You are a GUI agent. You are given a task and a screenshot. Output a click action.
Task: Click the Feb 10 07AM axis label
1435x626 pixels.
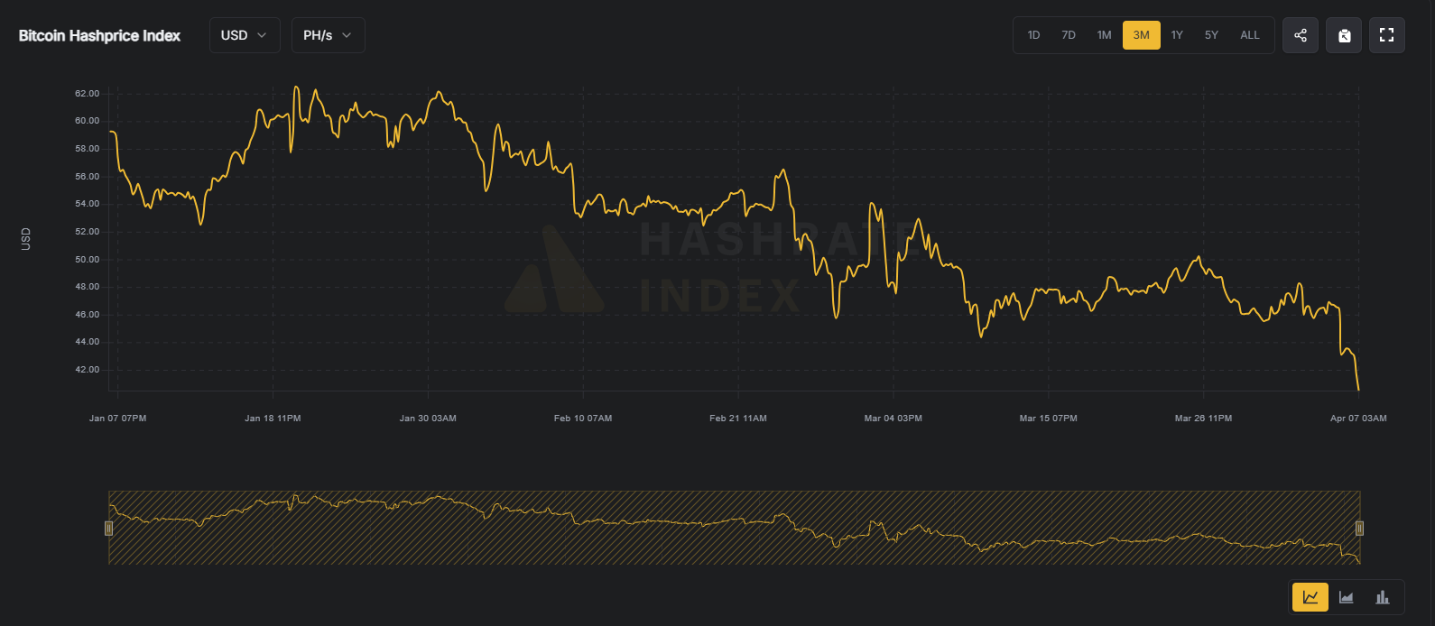coord(583,419)
